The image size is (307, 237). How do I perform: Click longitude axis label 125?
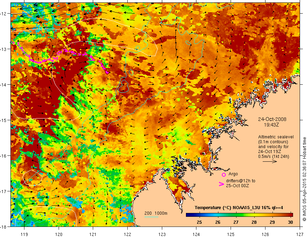tap(231, 234)
